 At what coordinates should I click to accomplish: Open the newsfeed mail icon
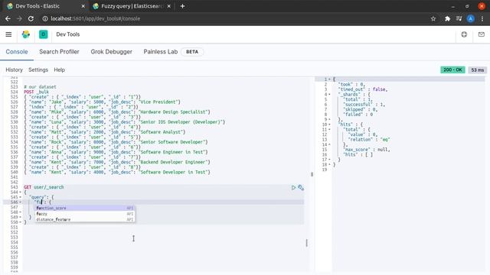pyautogui.click(x=482, y=34)
